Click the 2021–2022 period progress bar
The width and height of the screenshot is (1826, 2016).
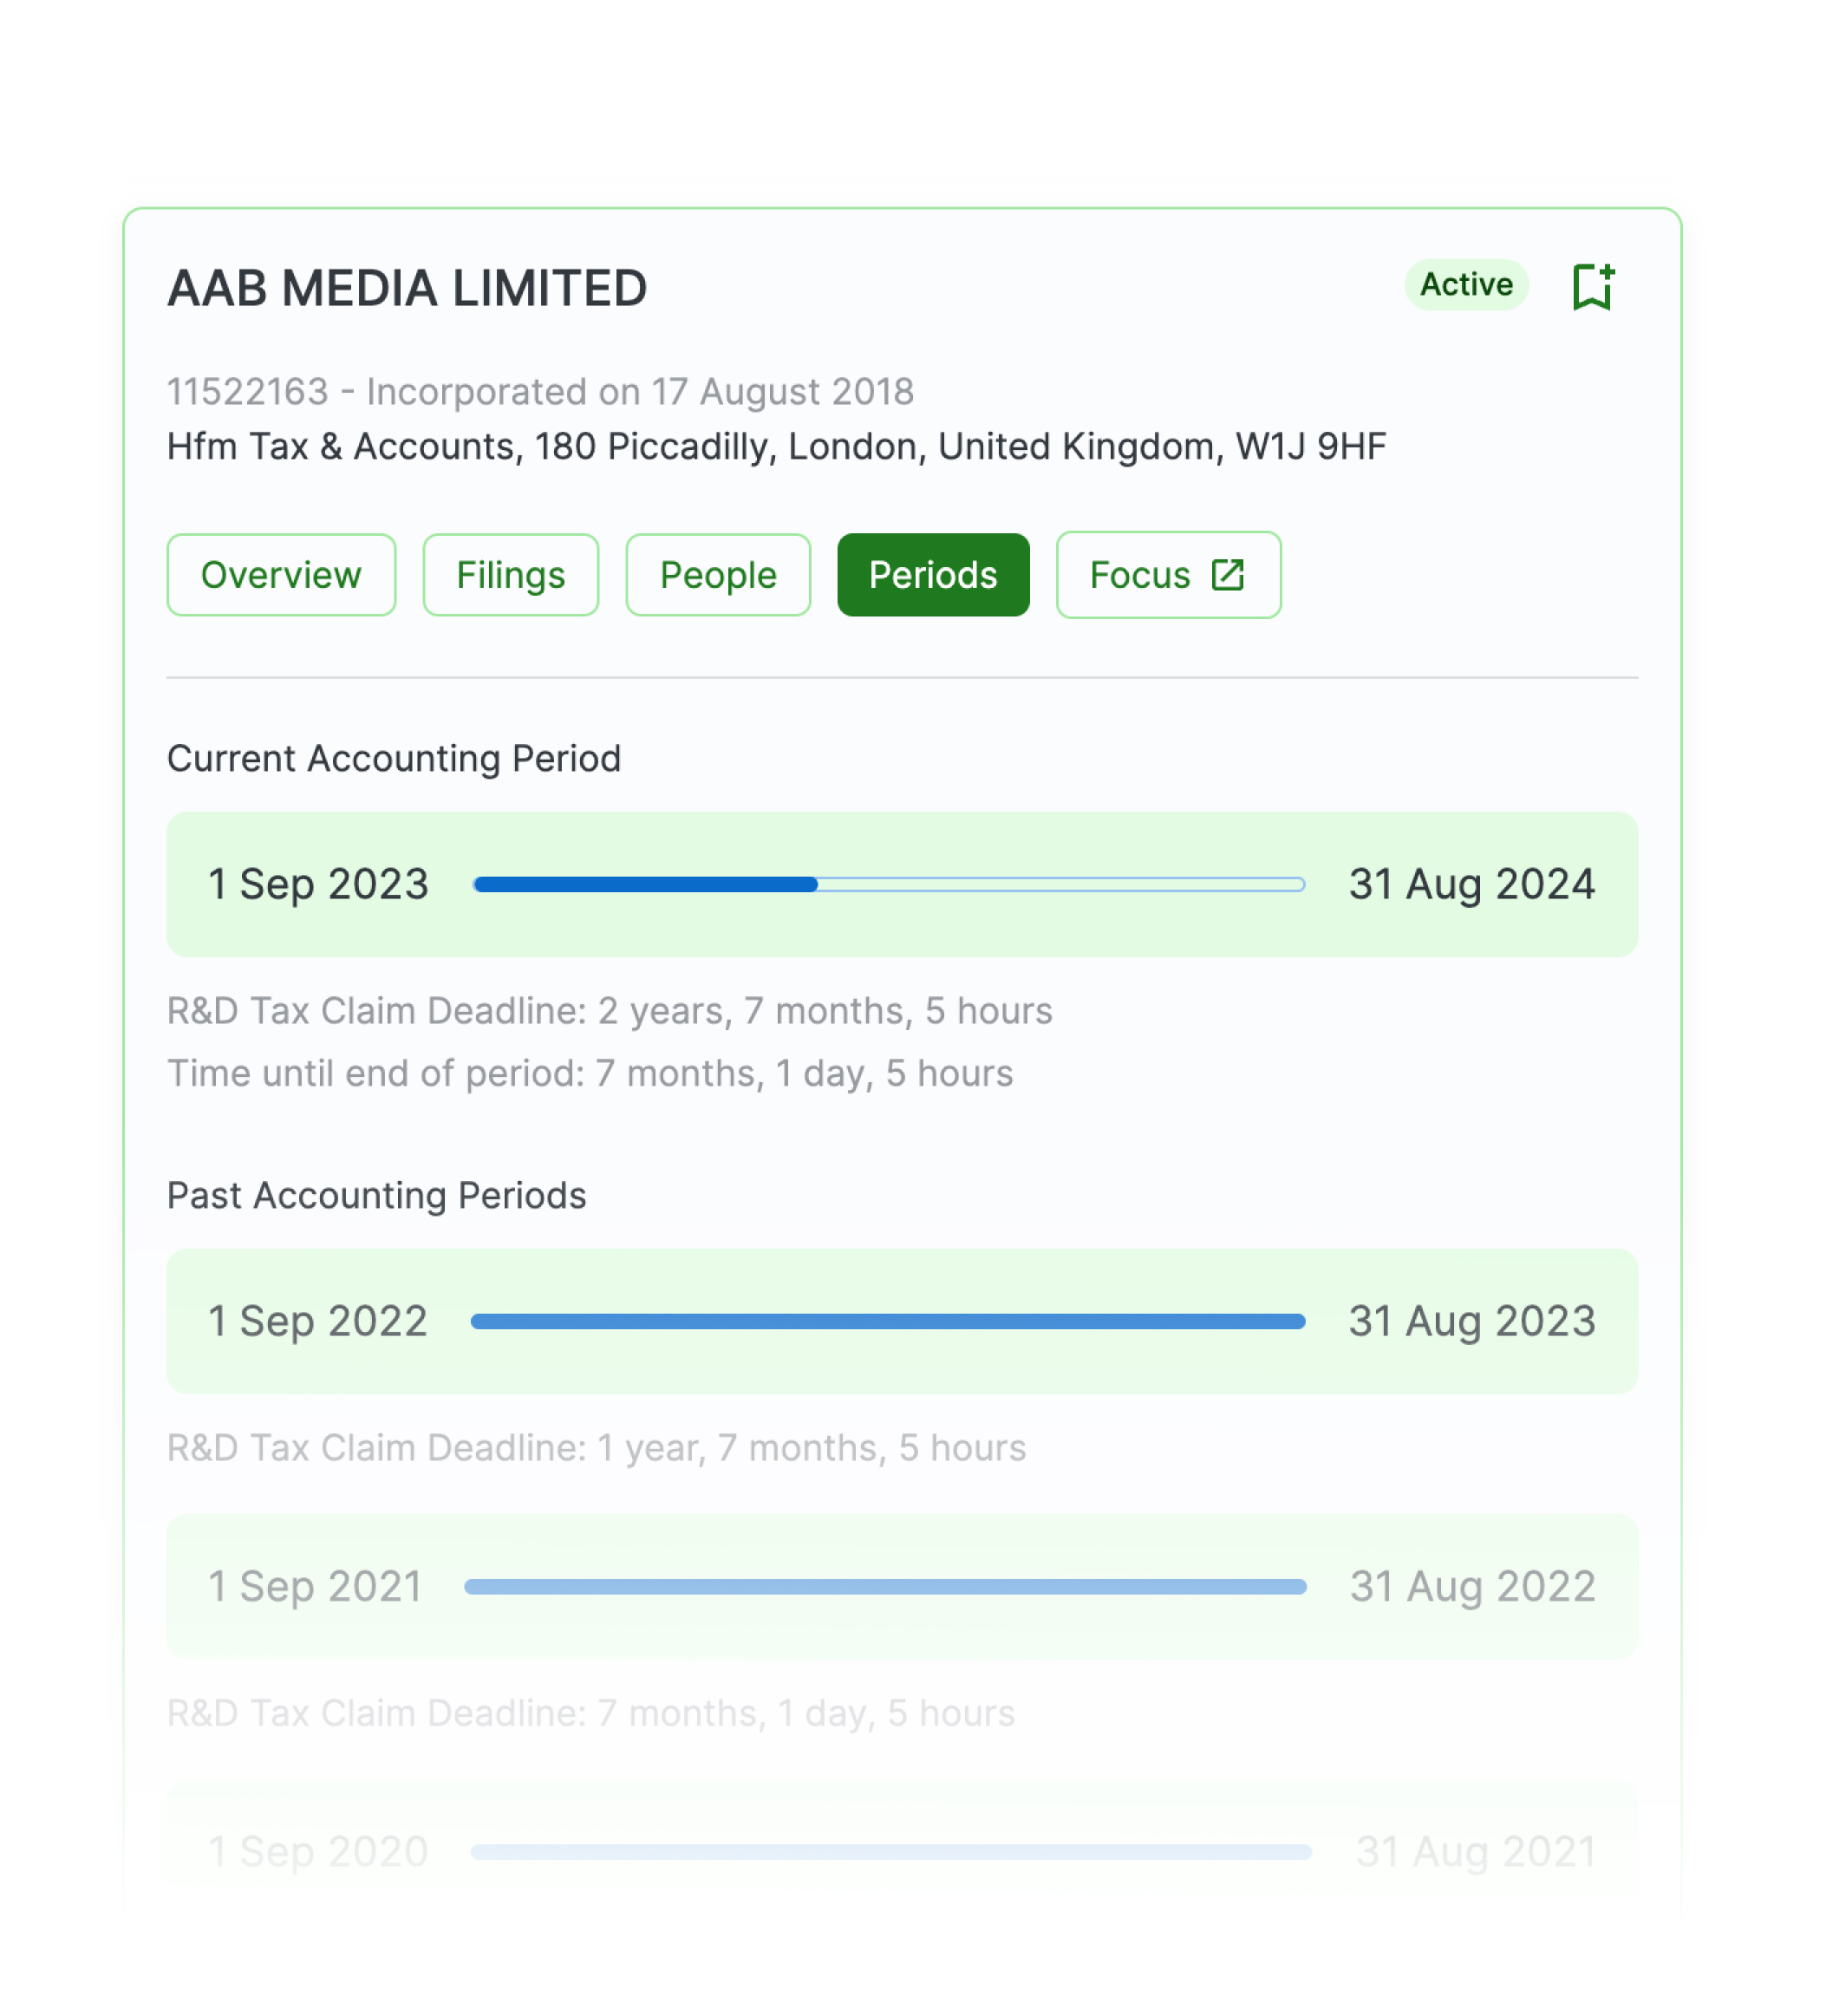click(886, 1586)
